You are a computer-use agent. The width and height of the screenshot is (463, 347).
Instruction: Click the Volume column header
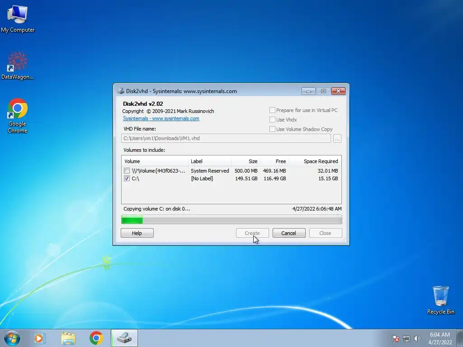coord(155,161)
